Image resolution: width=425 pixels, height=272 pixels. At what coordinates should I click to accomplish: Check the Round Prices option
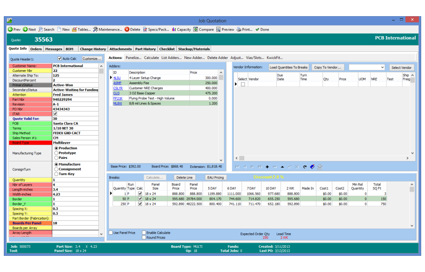pyautogui.click(x=144, y=238)
